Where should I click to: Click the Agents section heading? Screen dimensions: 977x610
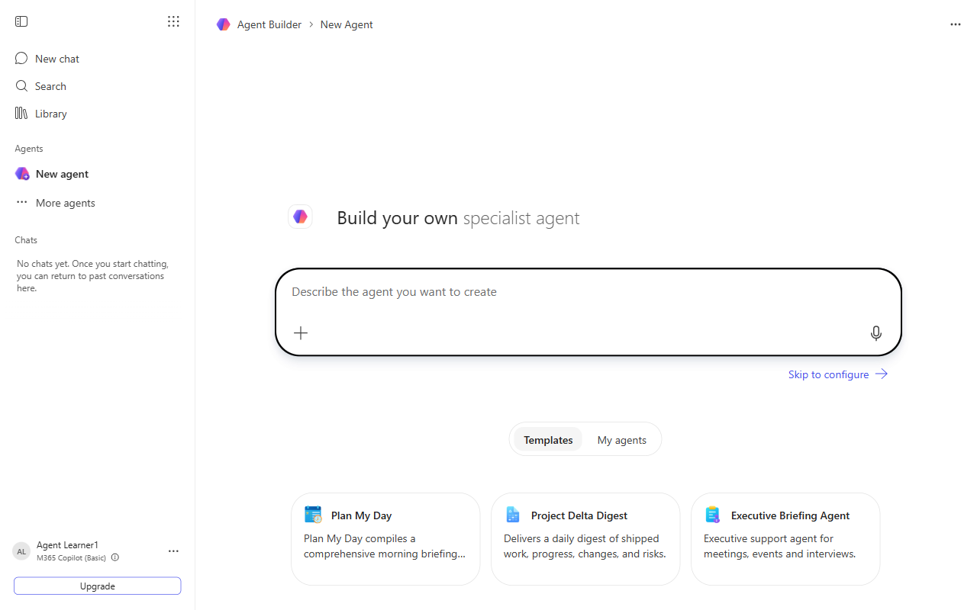29,149
